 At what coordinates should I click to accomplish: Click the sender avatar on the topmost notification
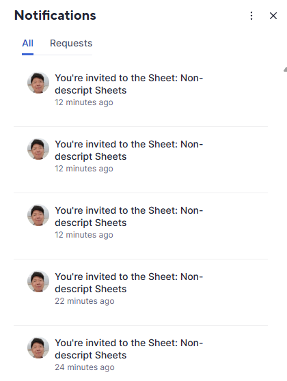[38, 83]
